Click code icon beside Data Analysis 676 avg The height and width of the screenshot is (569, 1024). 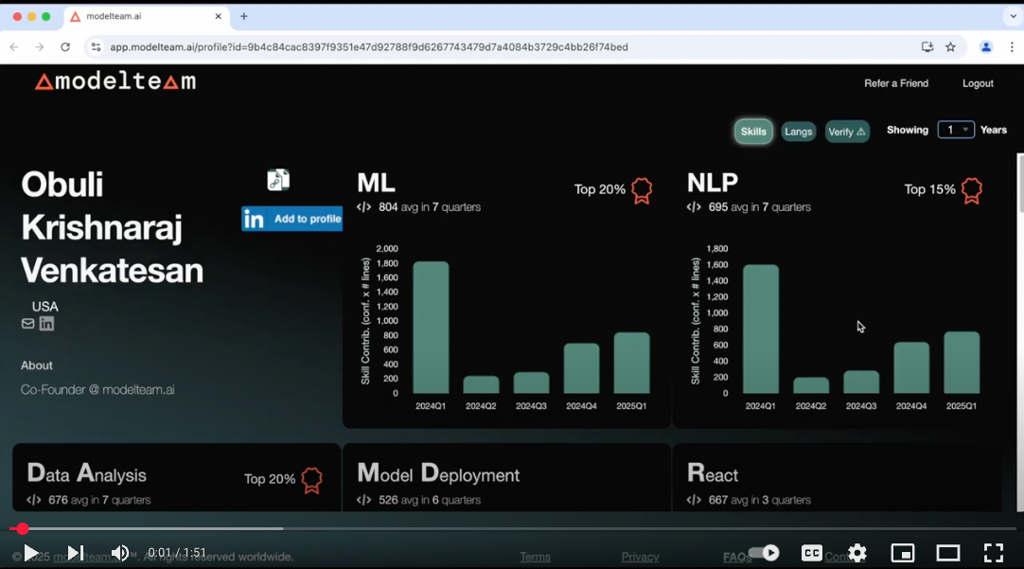[x=34, y=500]
